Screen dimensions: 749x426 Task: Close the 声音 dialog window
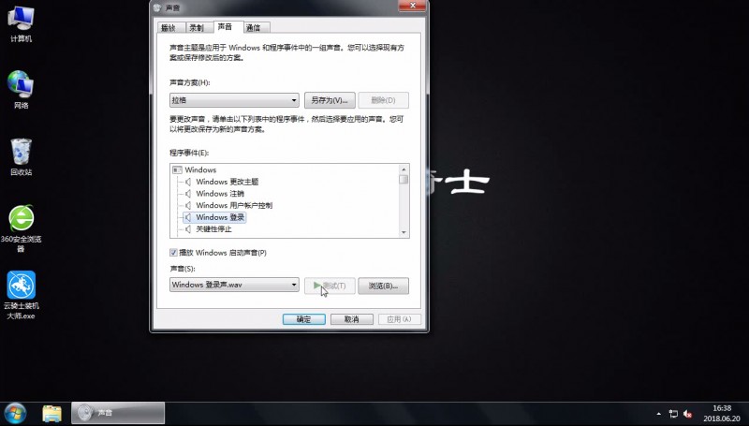coord(412,6)
